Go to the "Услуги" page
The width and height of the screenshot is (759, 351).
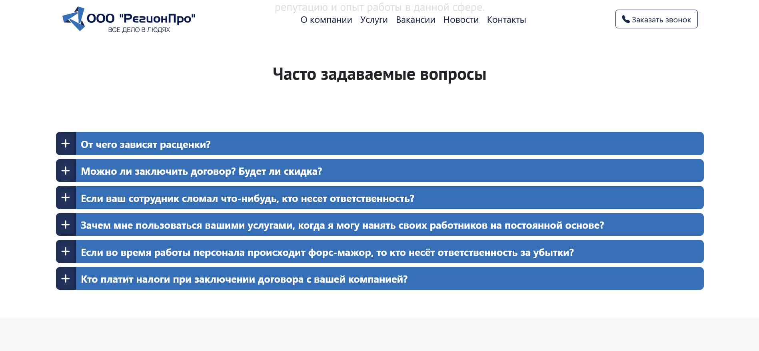374,20
